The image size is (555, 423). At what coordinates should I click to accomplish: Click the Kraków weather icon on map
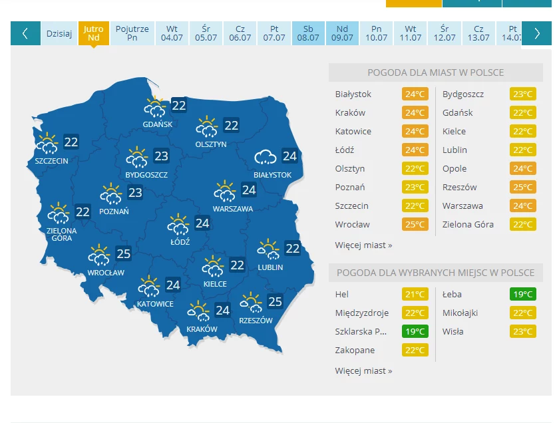click(x=198, y=311)
